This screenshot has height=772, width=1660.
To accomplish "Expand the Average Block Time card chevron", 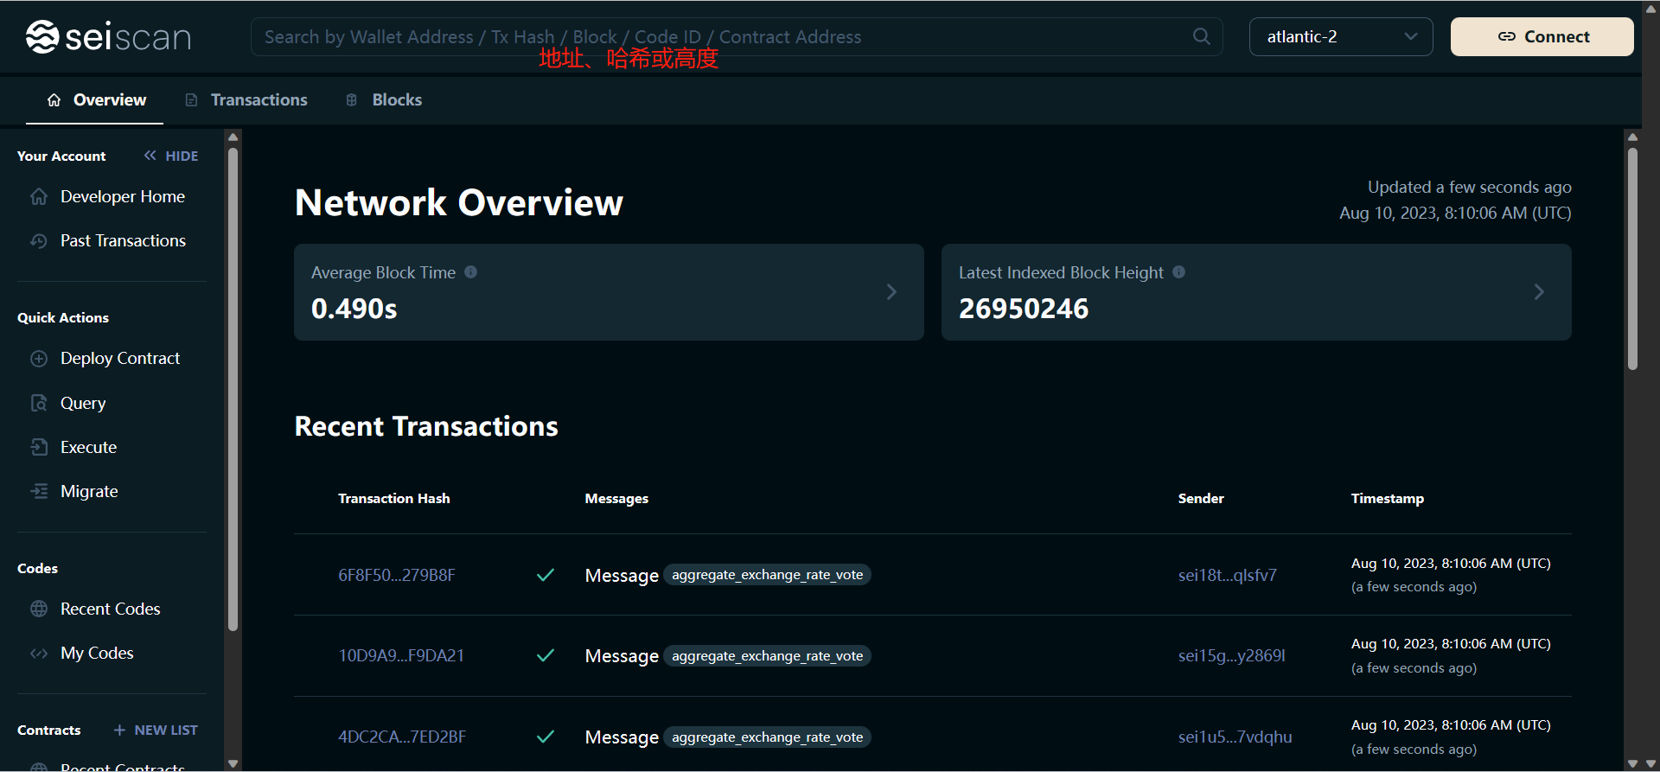I will coord(891,292).
